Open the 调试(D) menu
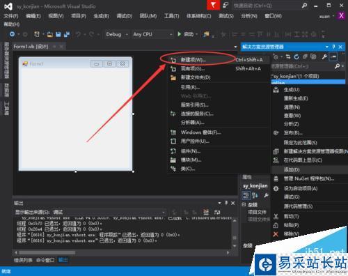This screenshot has width=348, height=276. pos(125,16)
